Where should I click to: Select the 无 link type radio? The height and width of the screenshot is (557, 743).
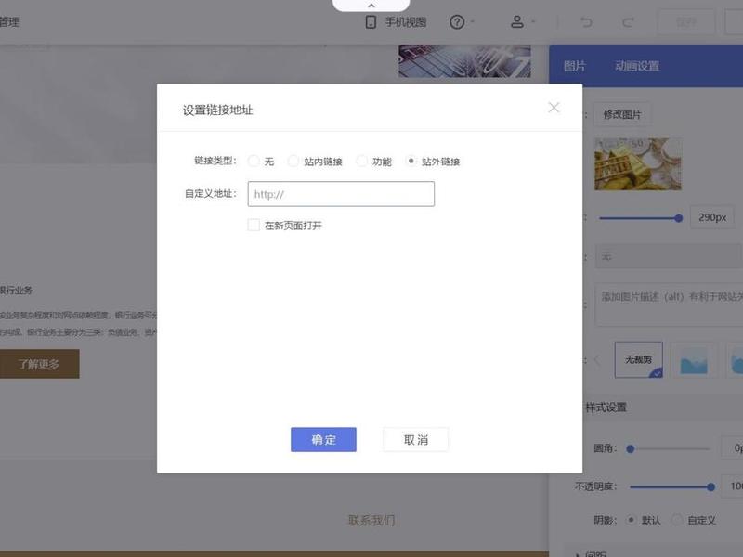[254, 161]
